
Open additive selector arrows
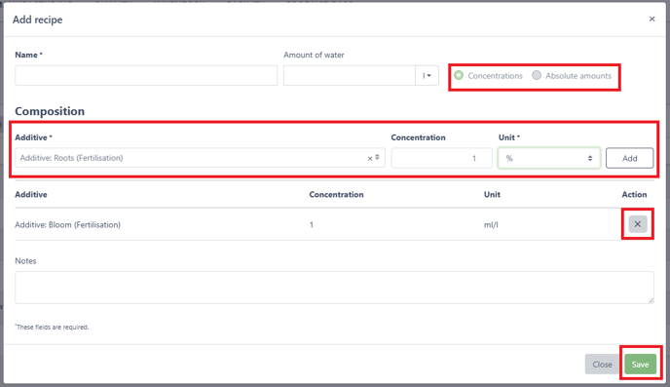[x=377, y=157]
